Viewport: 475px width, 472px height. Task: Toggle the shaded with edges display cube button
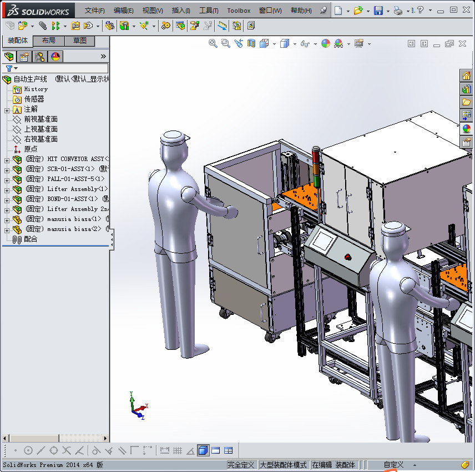[x=203, y=450]
